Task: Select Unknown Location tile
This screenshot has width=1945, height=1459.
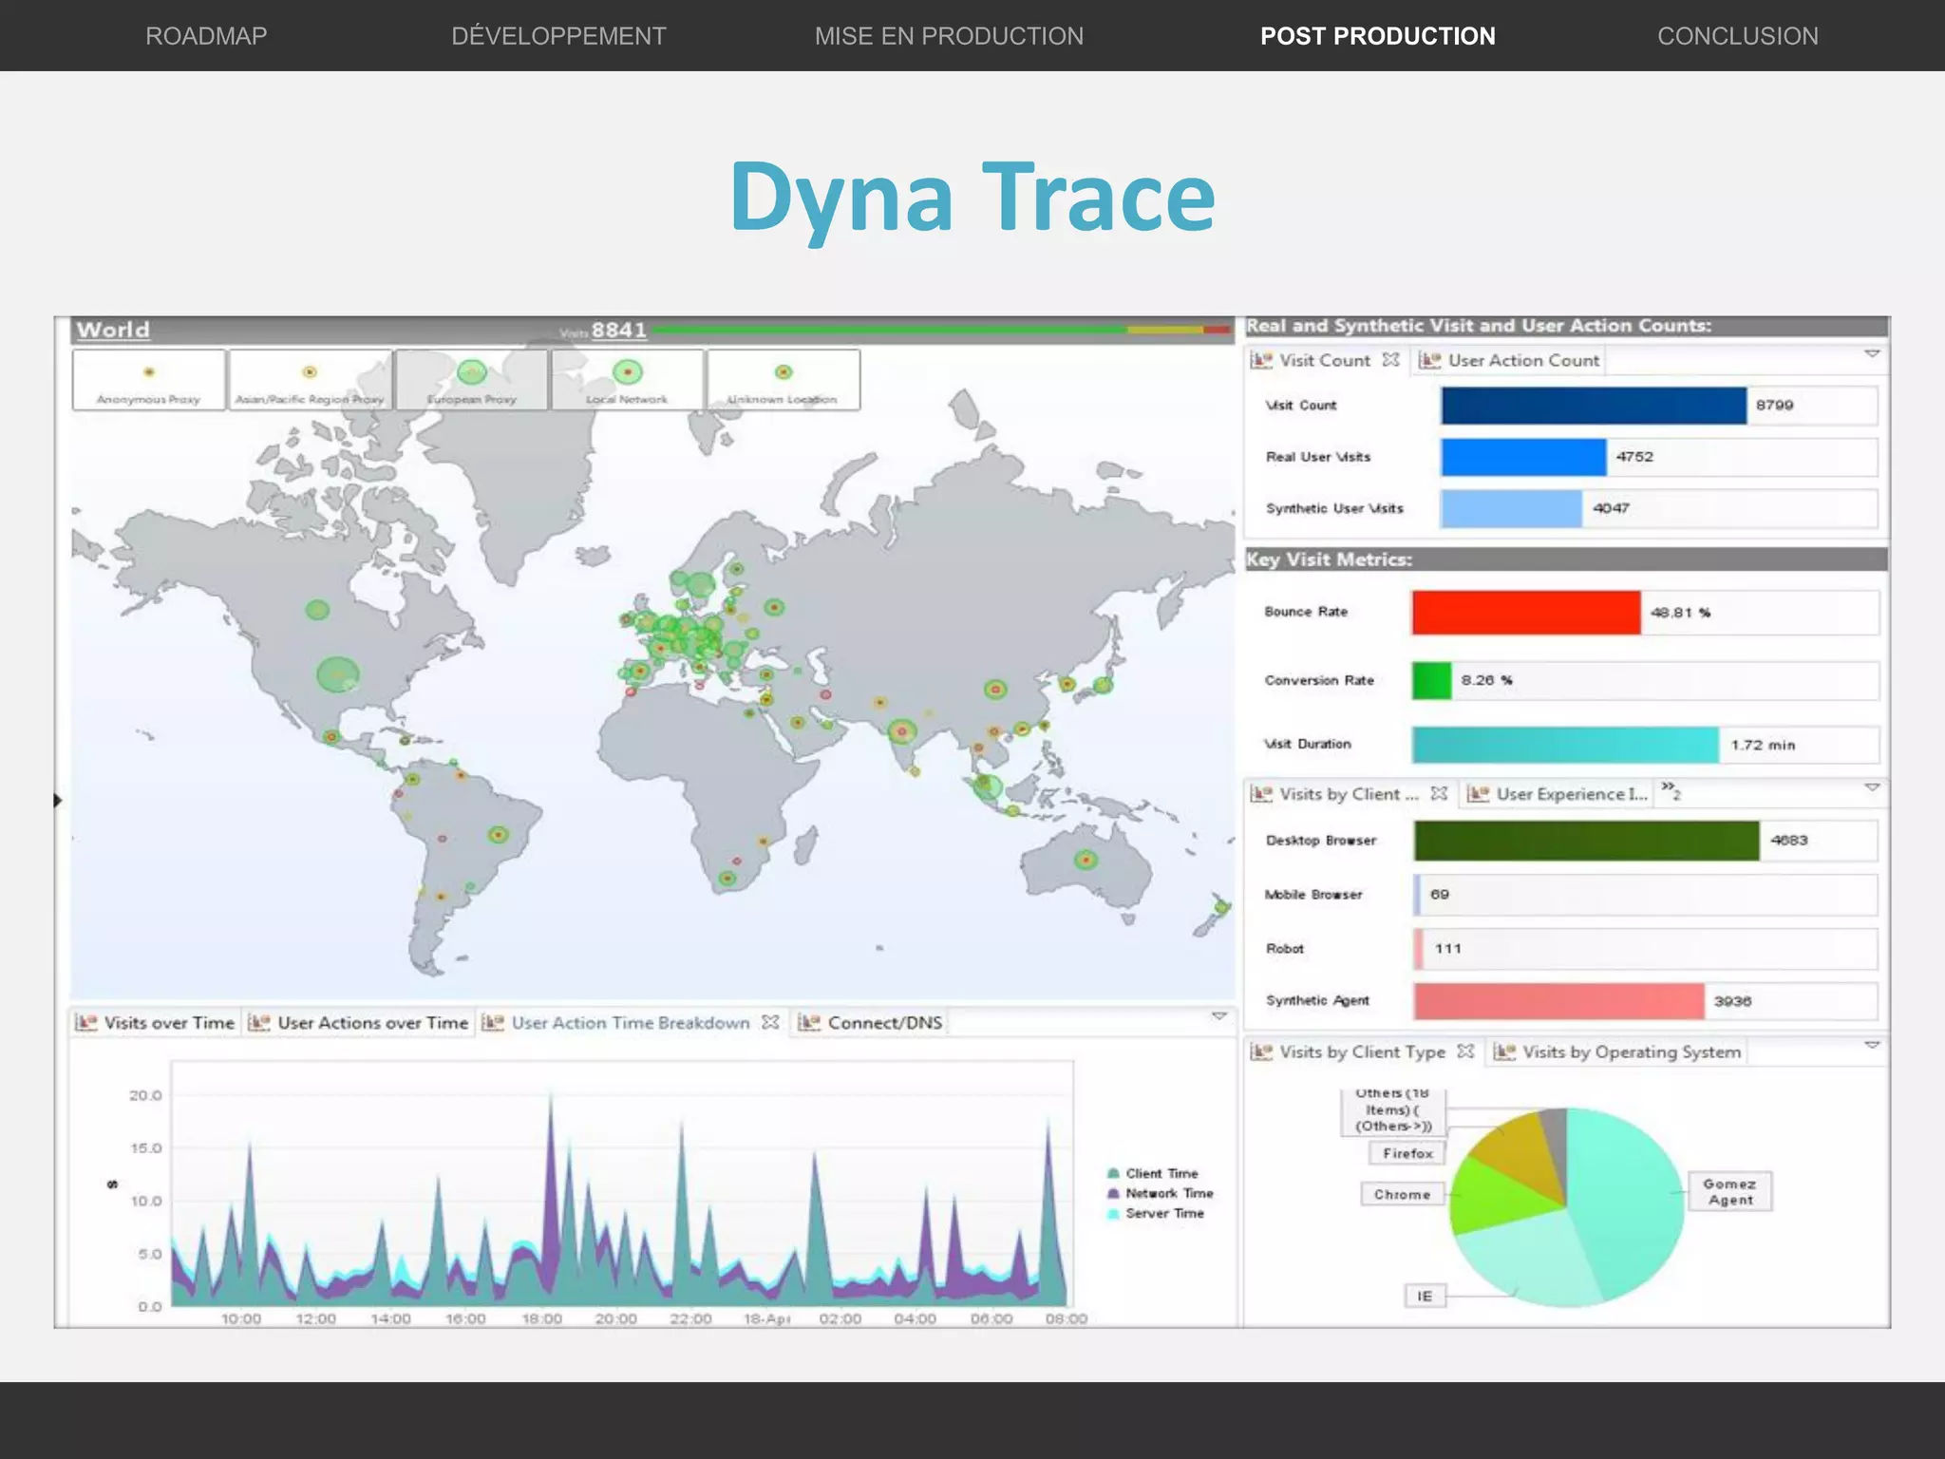Action: [x=783, y=380]
